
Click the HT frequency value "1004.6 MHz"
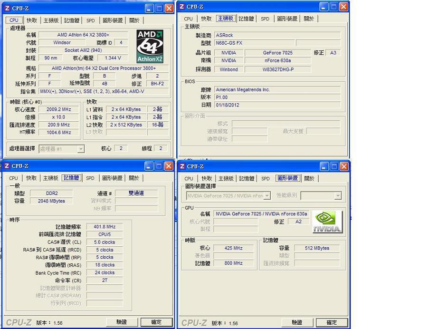58,133
